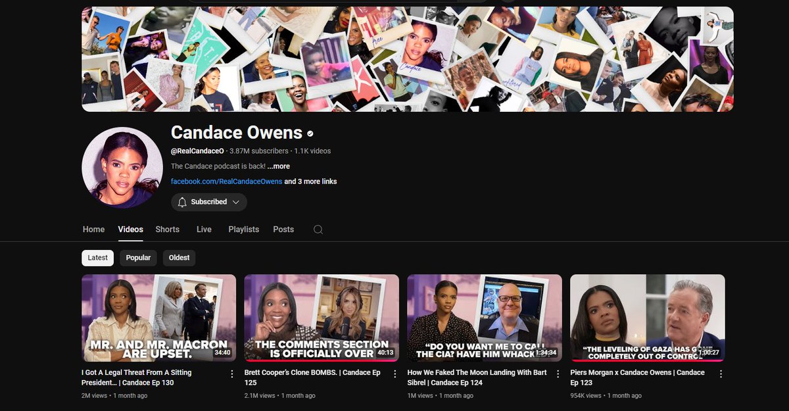This screenshot has height=411, width=789.
Task: Click the 'Candace Owens' channel name heading
Action: pyautogui.click(x=237, y=132)
